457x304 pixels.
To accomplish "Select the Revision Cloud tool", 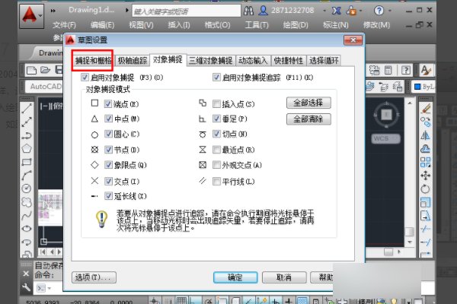I will 27,202.
